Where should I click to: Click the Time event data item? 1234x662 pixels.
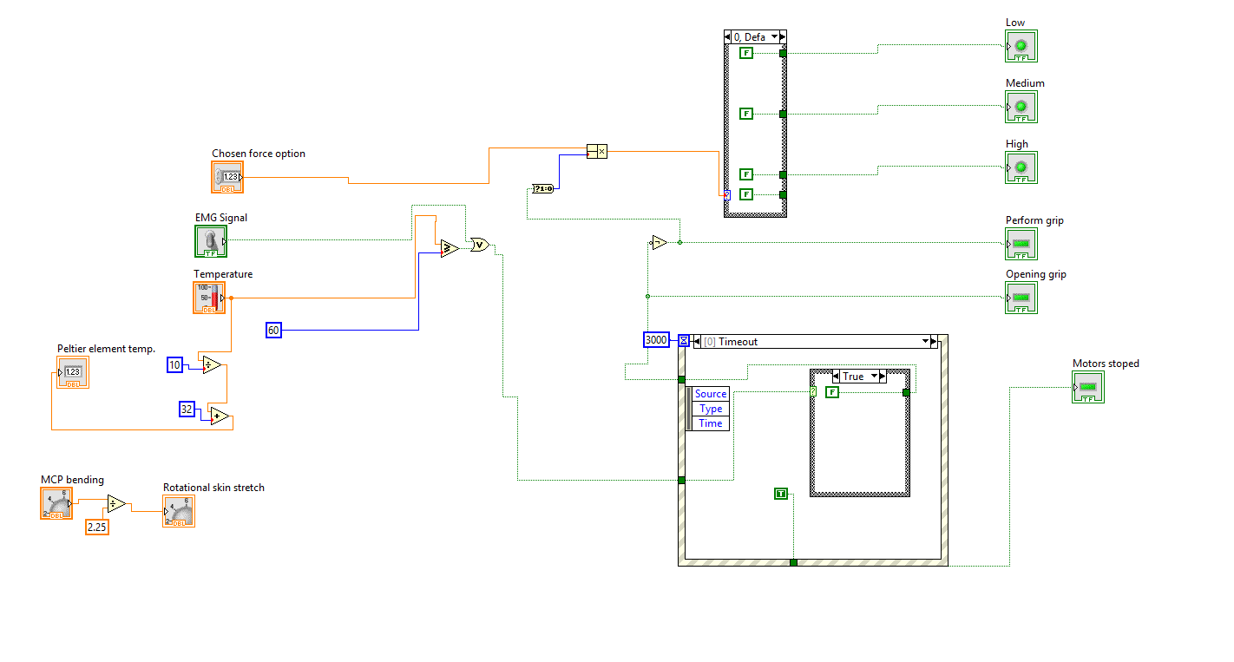coord(710,423)
